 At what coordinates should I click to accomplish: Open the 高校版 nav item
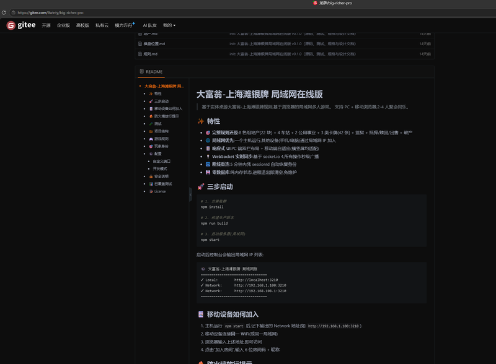pos(82,25)
